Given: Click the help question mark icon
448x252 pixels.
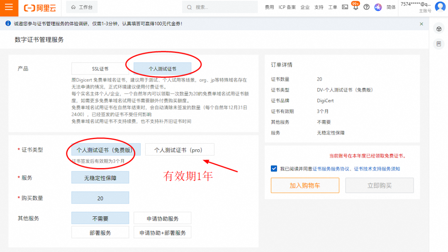Looking at the screenshot, I should 366,7.
